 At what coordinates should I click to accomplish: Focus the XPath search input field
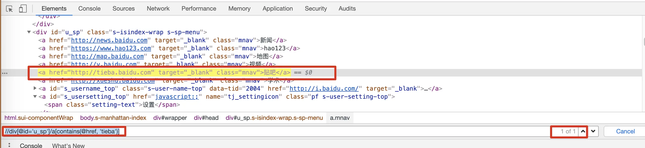click(x=277, y=131)
